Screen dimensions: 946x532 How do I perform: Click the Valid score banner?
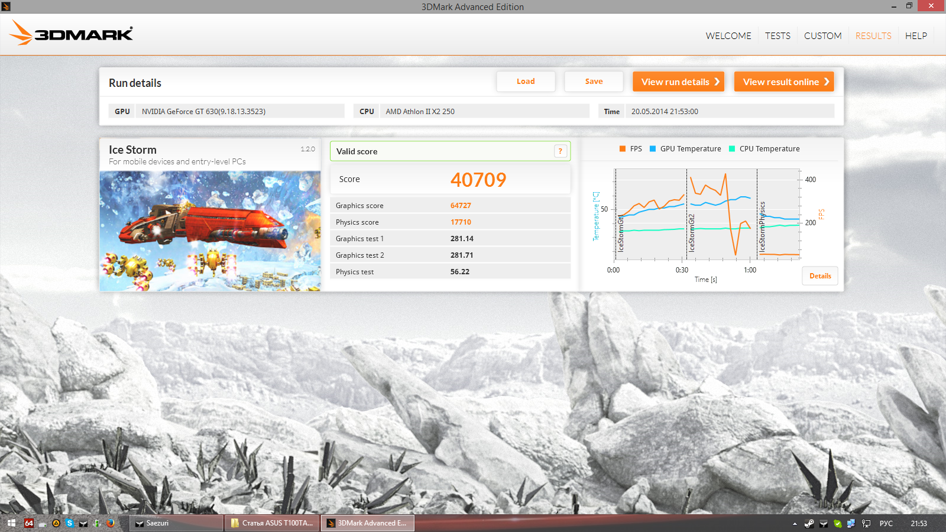click(451, 151)
